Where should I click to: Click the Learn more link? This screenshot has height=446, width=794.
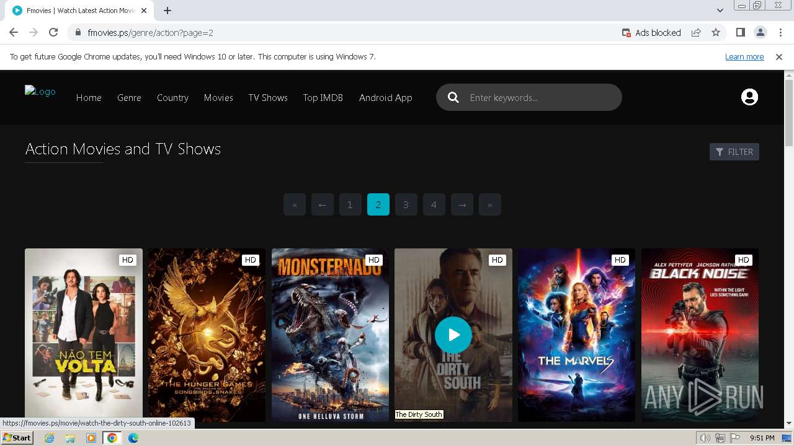(x=744, y=56)
